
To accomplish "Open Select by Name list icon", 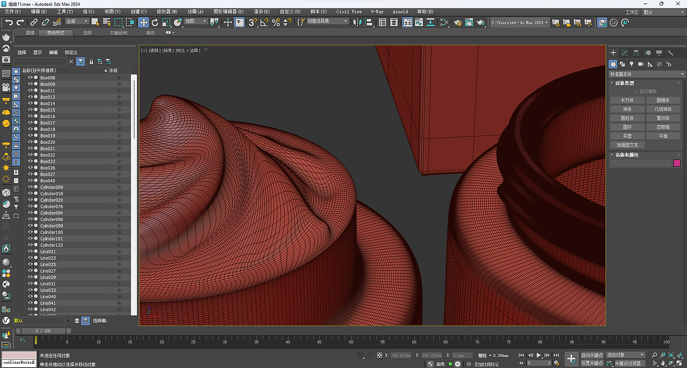I will click(x=106, y=22).
